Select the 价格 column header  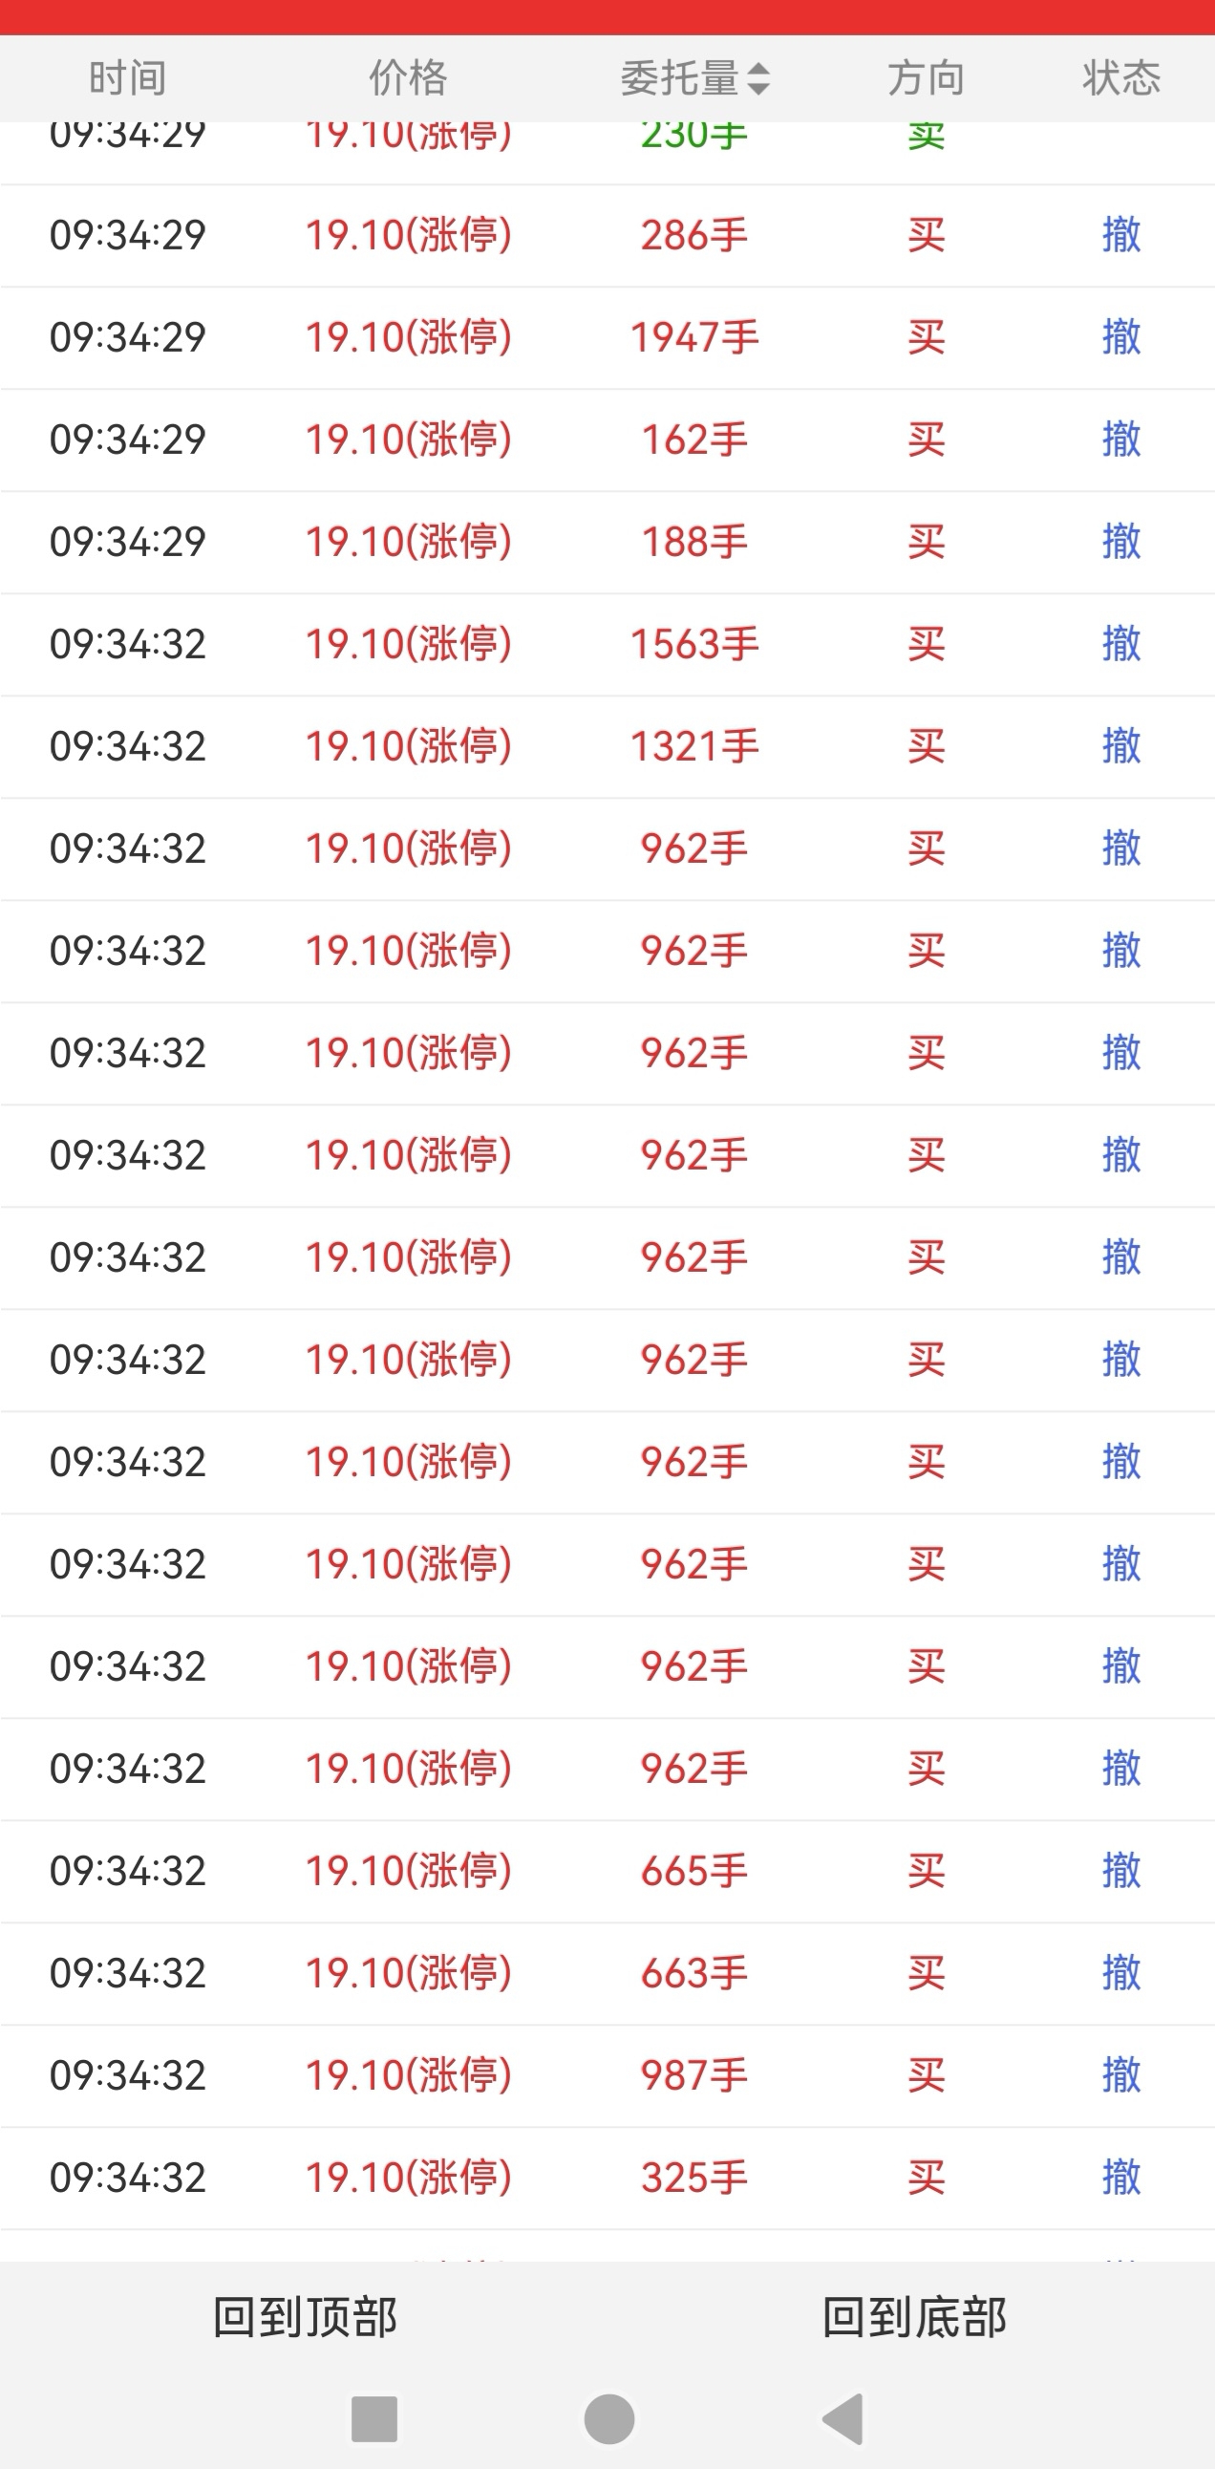point(408,78)
